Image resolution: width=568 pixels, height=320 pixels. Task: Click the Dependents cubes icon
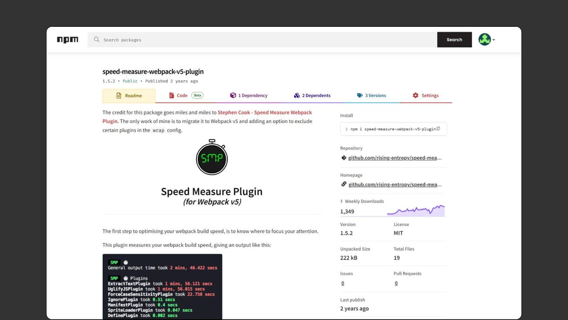297,95
